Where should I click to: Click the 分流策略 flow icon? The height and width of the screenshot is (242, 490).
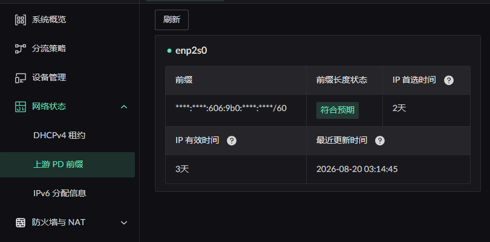tap(21, 49)
